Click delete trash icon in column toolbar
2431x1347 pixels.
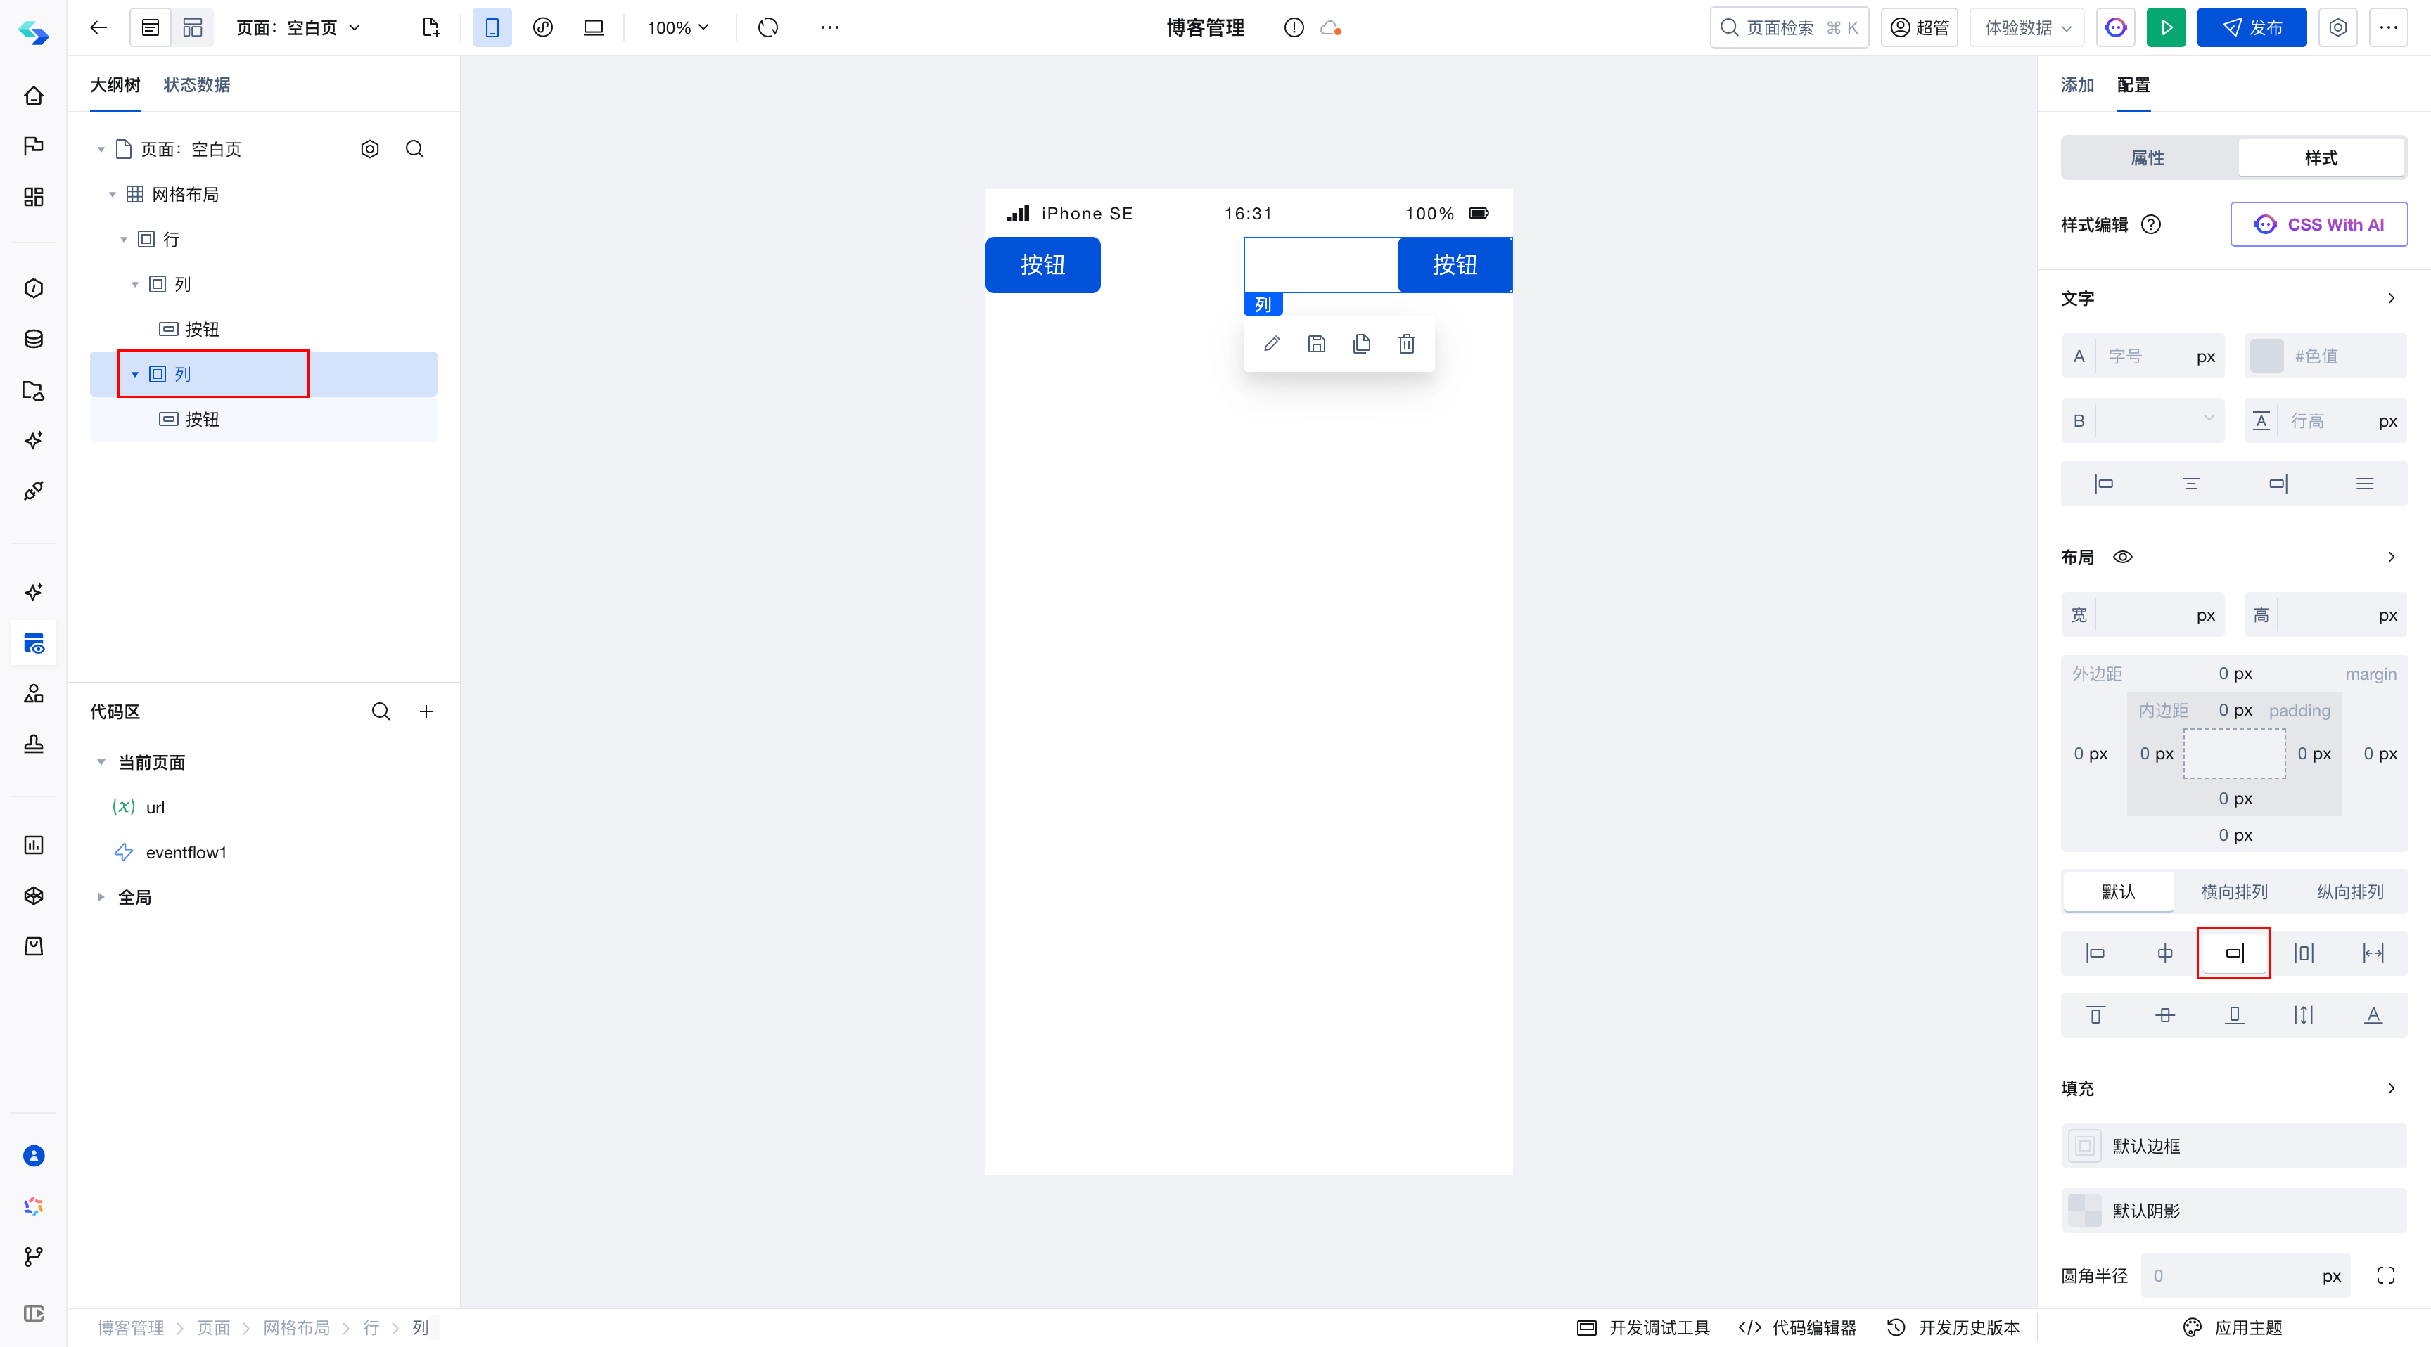pyautogui.click(x=1406, y=343)
